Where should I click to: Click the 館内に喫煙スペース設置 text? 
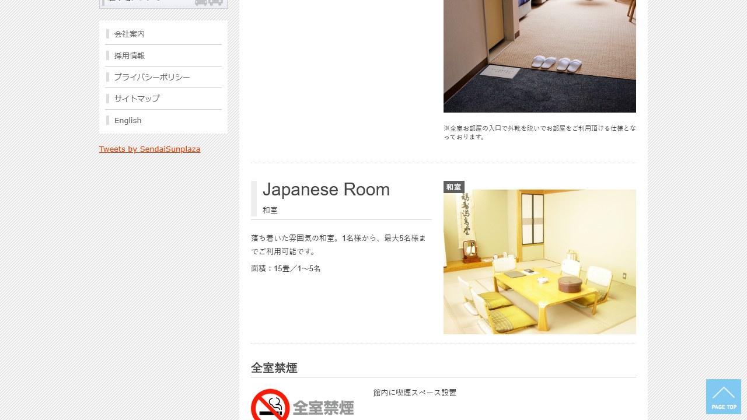click(x=415, y=393)
